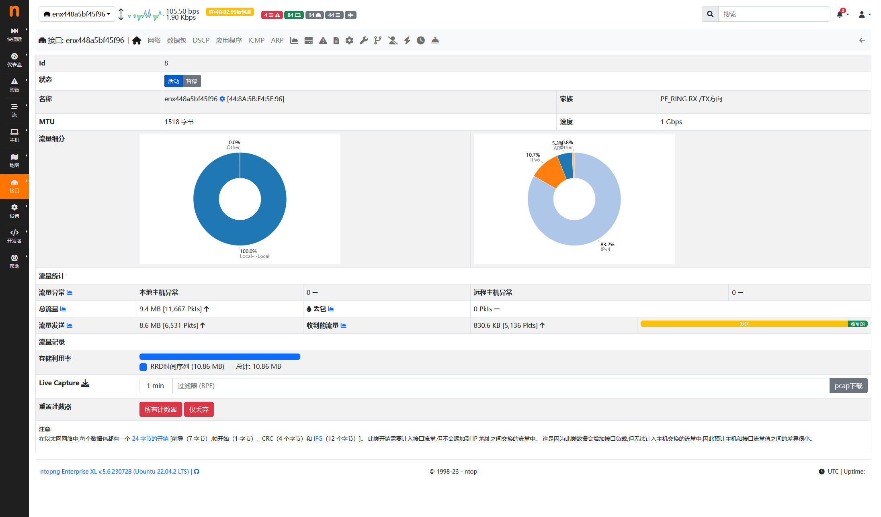Open the concierge bell icon tab
Viewport: 881px width, 517px height.
[x=435, y=41]
